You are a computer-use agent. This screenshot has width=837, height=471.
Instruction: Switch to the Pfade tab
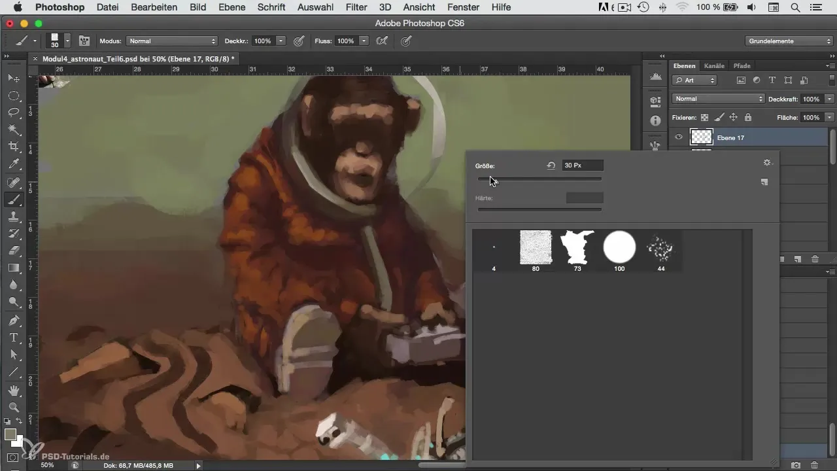tap(742, 65)
